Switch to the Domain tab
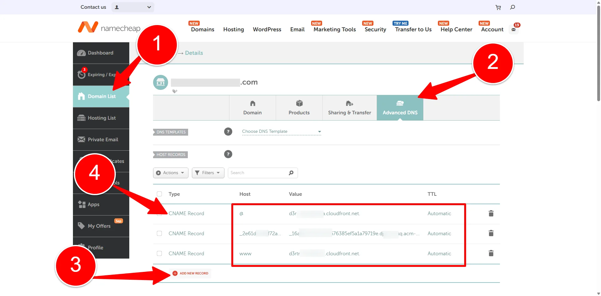 (252, 108)
